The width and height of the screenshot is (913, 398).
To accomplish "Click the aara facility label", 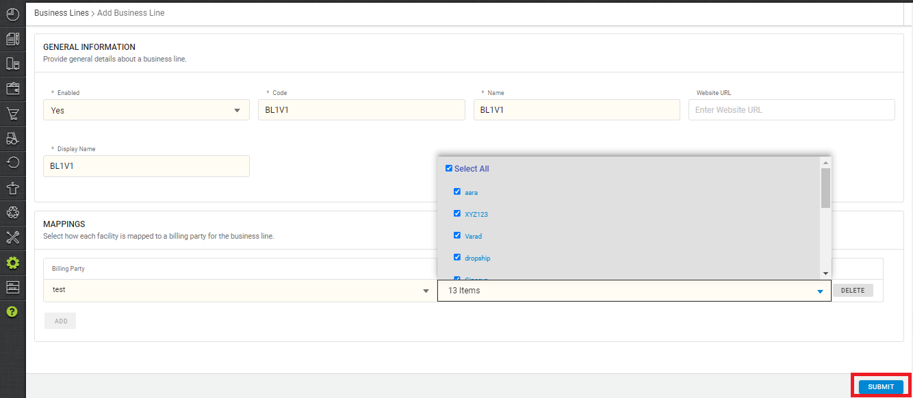I will pyautogui.click(x=472, y=193).
